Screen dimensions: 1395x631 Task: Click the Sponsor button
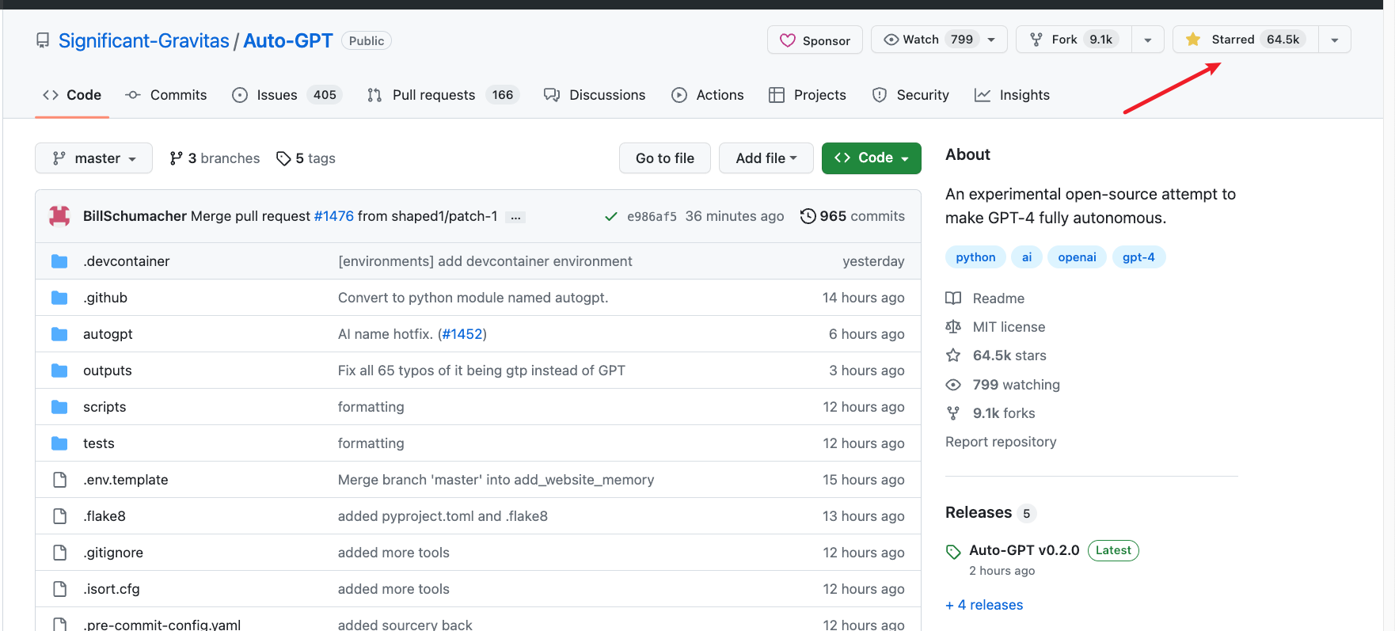click(x=815, y=40)
